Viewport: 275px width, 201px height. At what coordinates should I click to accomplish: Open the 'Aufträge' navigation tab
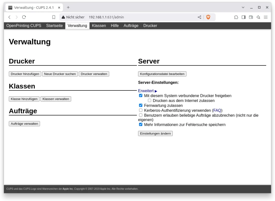(131, 26)
